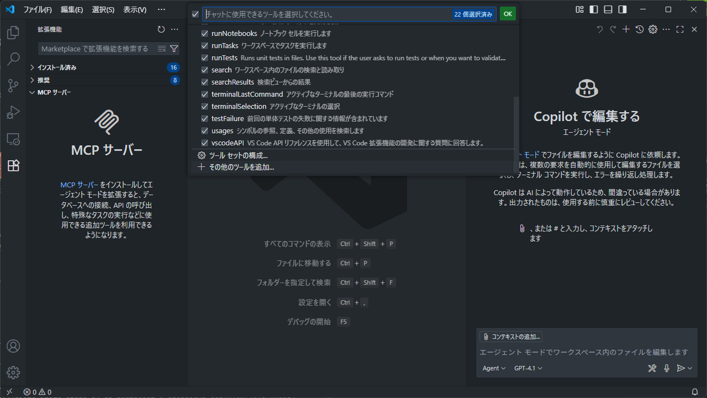Open Remote Explorer view
The image size is (707, 398).
pyautogui.click(x=13, y=139)
